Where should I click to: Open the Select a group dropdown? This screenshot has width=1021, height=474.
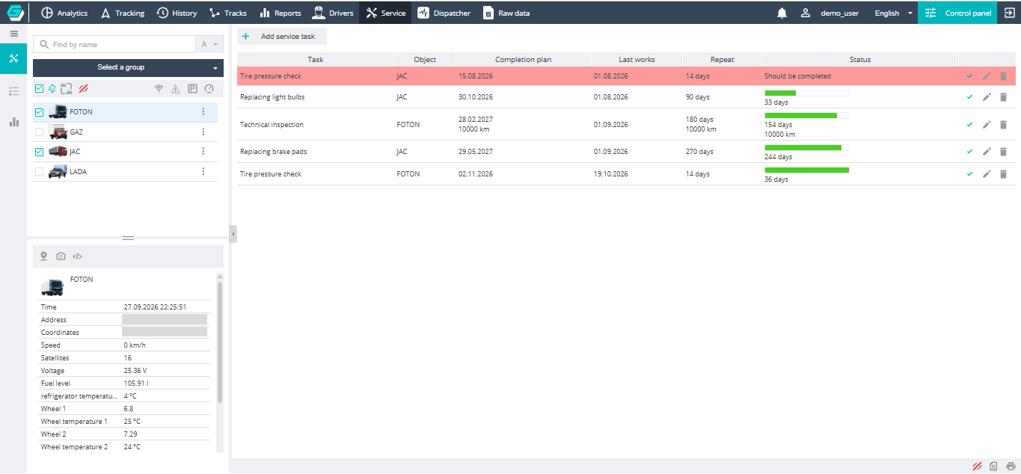click(x=128, y=67)
